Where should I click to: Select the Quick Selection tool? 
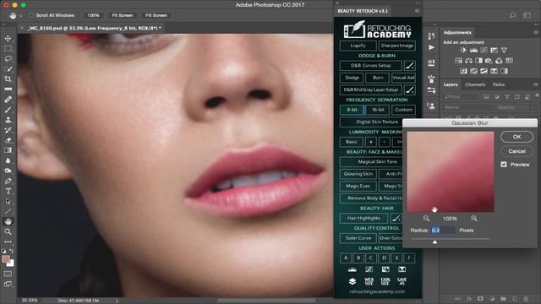(x=8, y=69)
